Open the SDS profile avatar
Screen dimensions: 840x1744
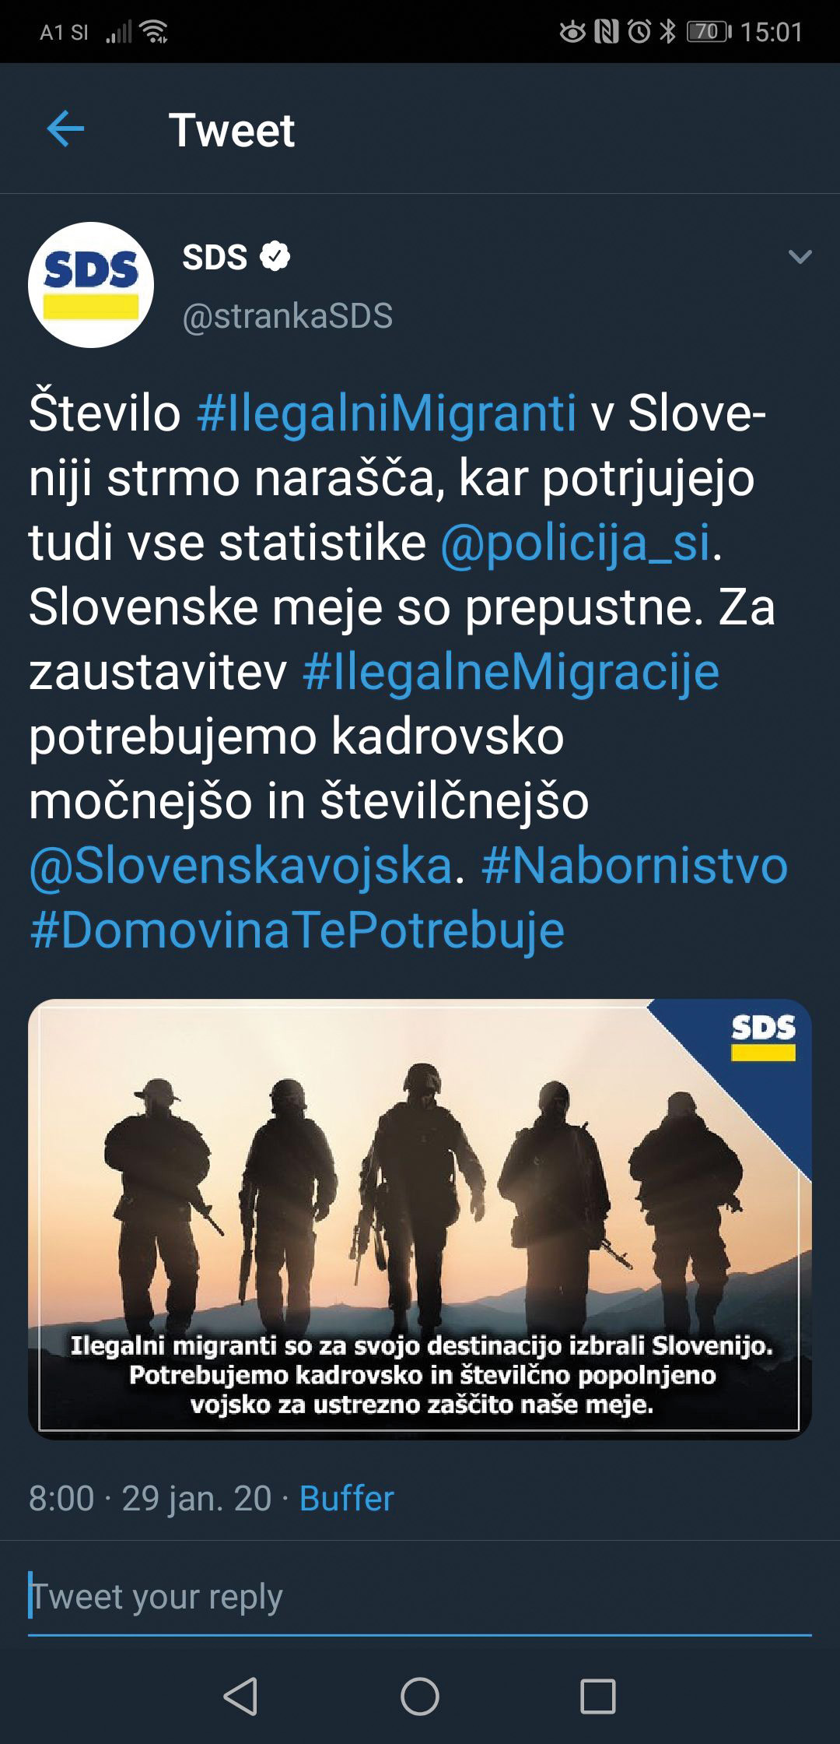91,285
